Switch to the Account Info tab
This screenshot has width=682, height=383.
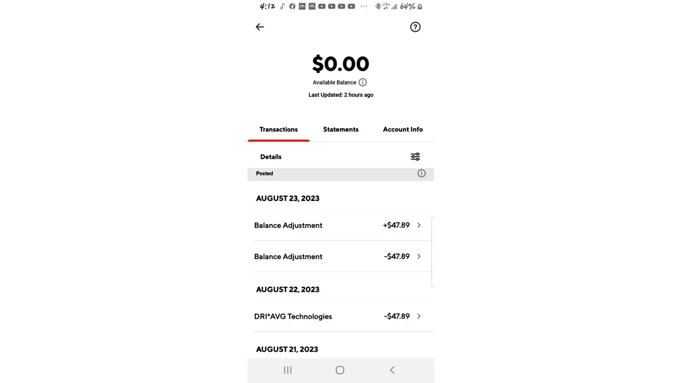pyautogui.click(x=403, y=129)
